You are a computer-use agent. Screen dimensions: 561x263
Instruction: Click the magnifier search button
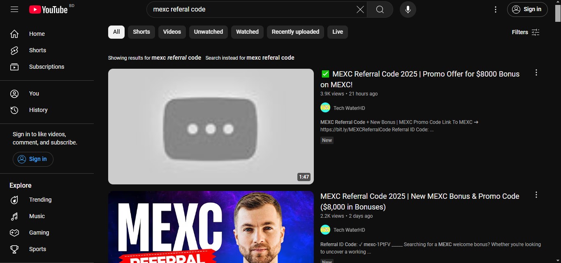coord(380,9)
